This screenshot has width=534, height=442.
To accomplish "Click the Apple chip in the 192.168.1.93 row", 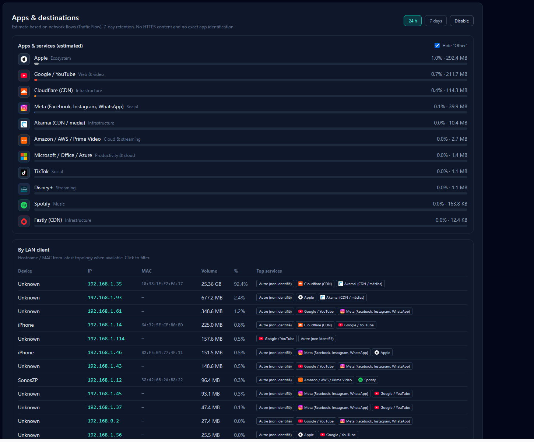I will point(306,298).
